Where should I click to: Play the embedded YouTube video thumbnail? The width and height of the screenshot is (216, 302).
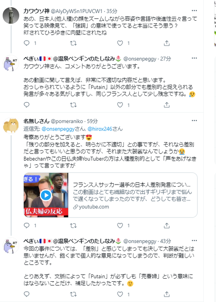click(46, 195)
